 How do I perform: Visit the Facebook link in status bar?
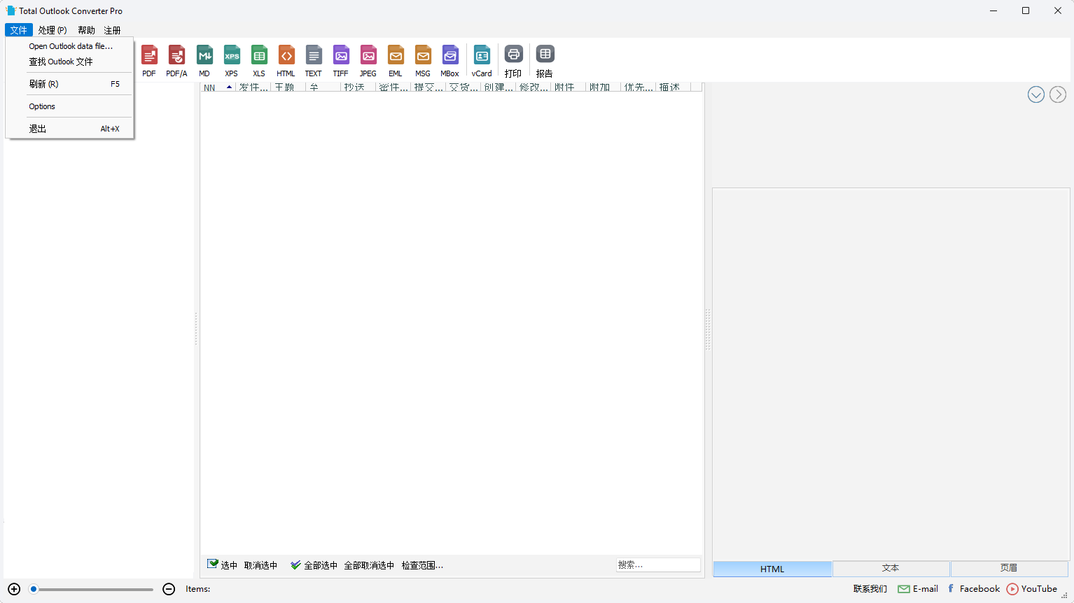(974, 589)
